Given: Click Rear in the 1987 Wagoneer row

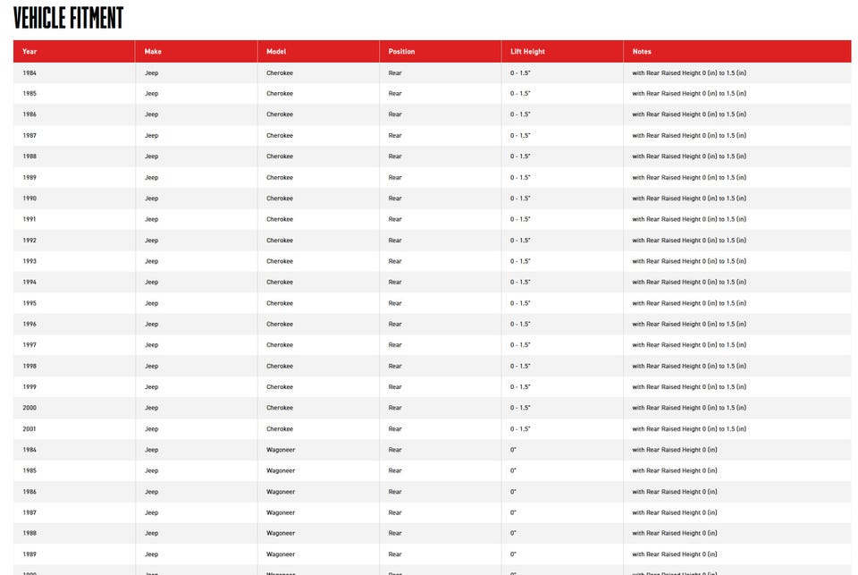Looking at the screenshot, I should click(x=395, y=512).
